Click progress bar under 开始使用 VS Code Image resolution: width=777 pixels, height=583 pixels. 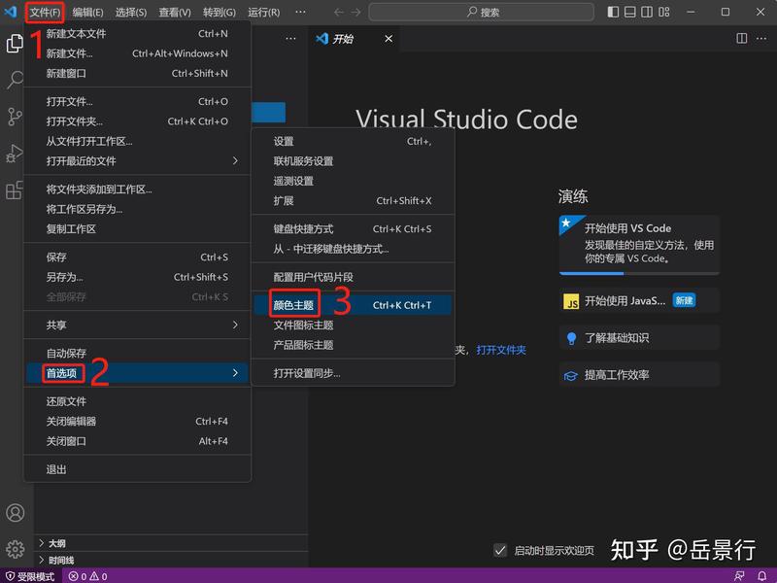click(639, 273)
